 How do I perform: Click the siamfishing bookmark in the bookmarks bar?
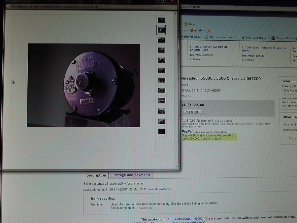click(190, 37)
